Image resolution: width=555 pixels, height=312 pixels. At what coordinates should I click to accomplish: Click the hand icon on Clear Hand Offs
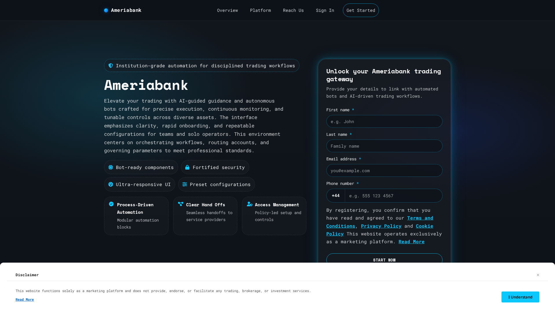pyautogui.click(x=180, y=204)
